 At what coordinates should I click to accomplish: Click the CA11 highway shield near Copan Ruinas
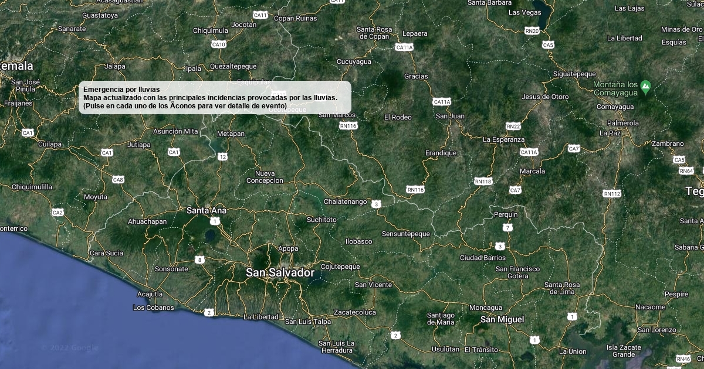260,15
